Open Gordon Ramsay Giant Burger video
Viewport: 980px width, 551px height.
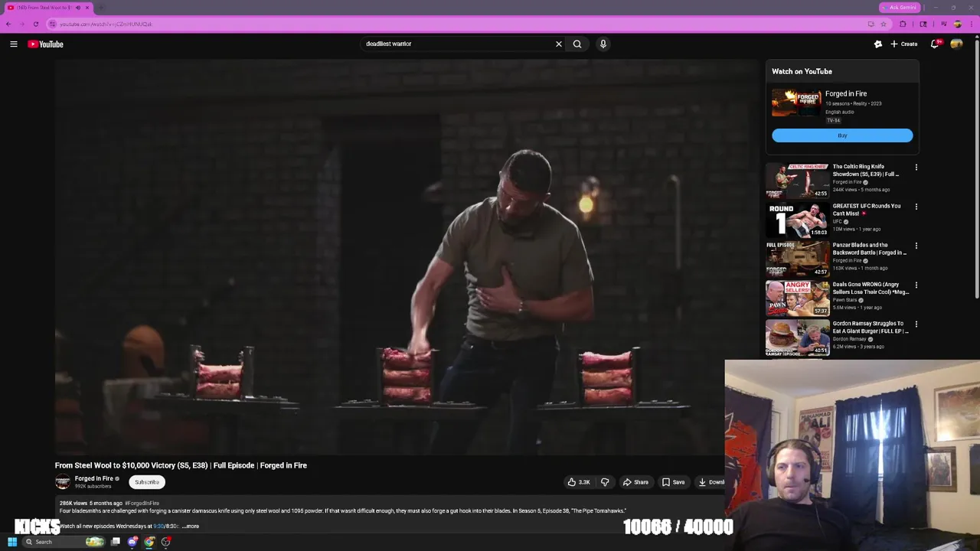(871, 327)
